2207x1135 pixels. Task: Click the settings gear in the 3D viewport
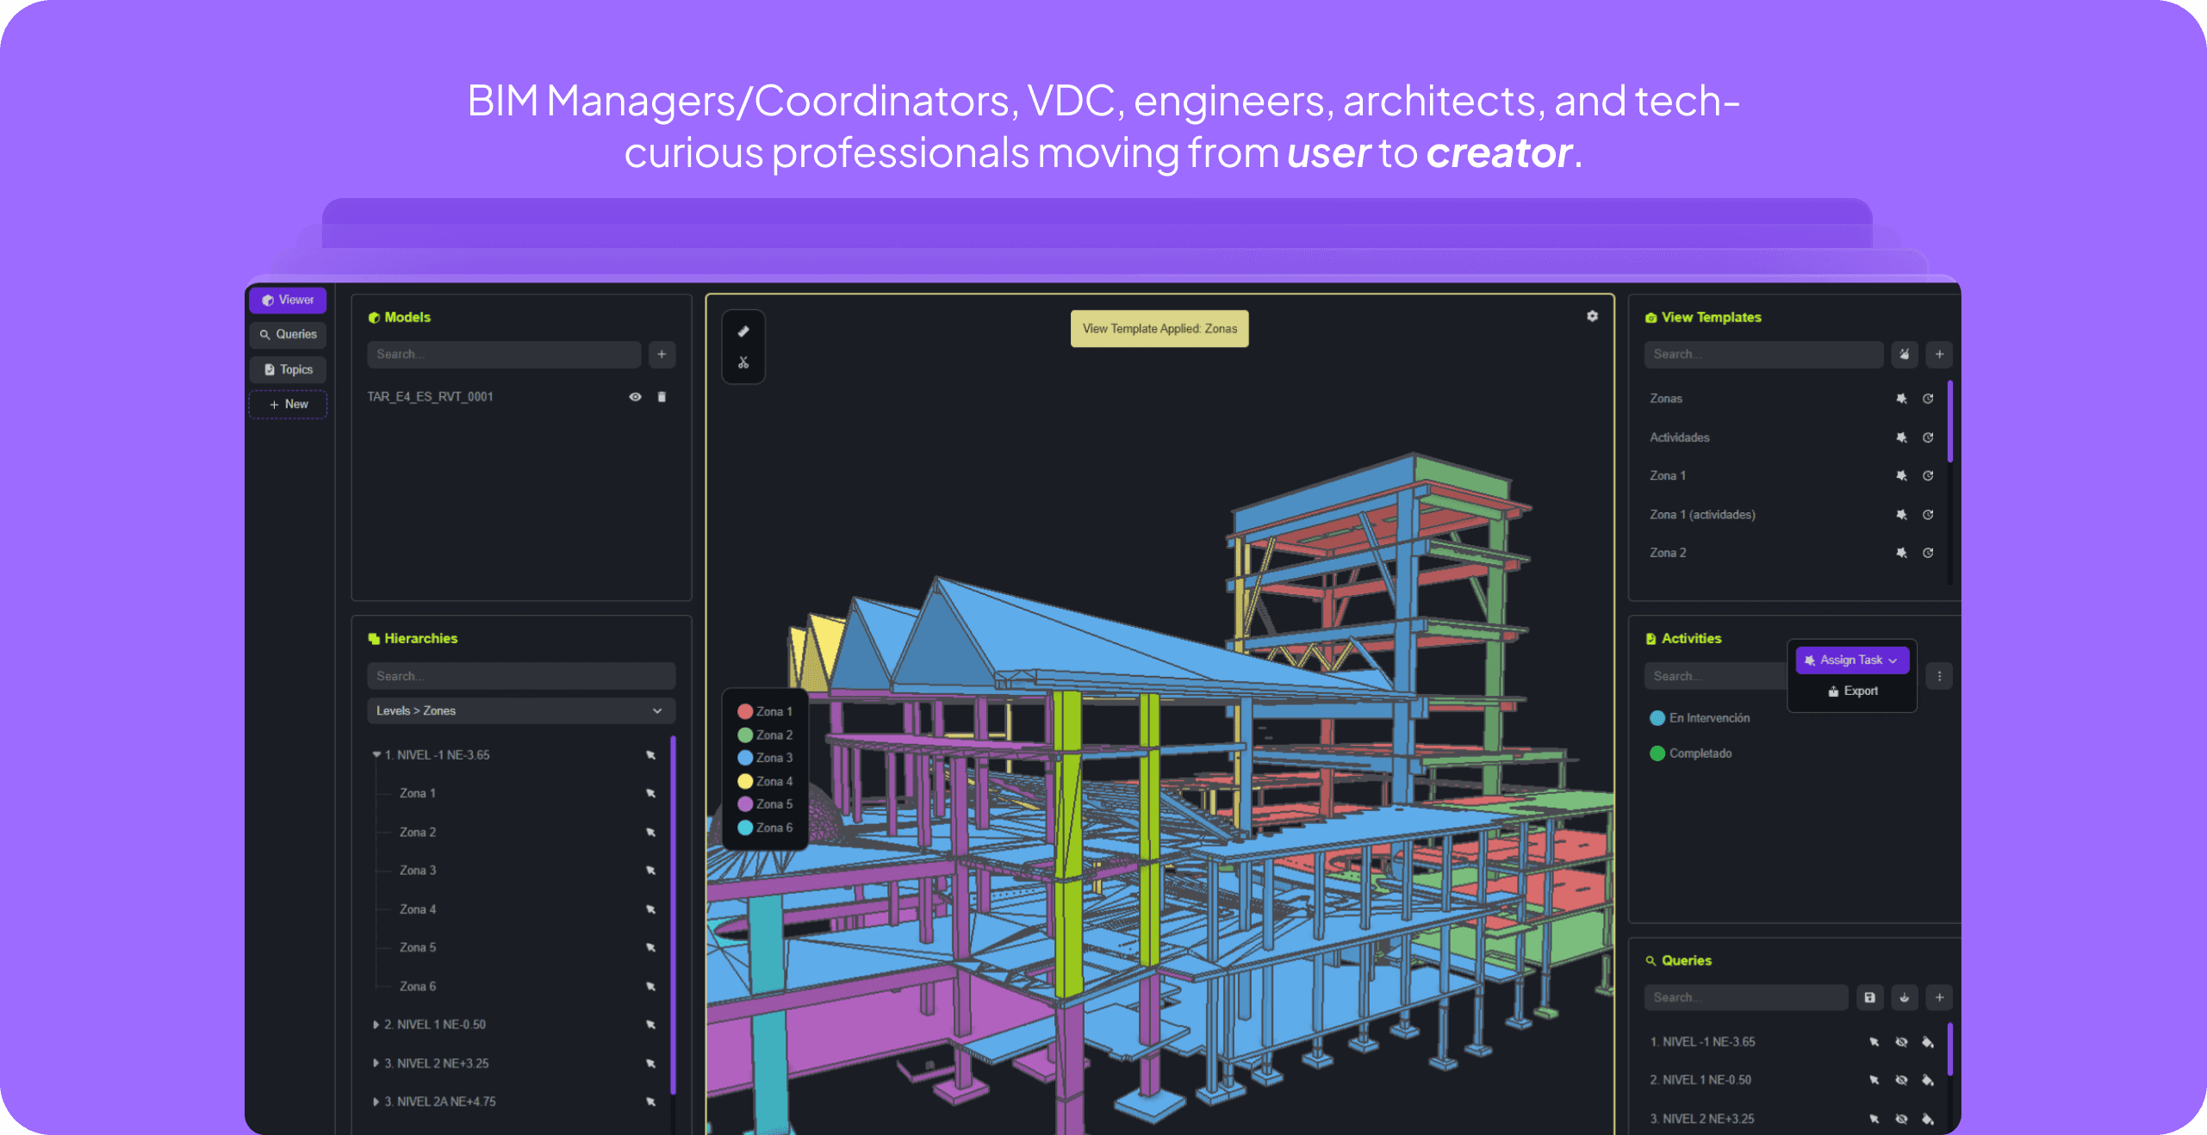[1592, 316]
